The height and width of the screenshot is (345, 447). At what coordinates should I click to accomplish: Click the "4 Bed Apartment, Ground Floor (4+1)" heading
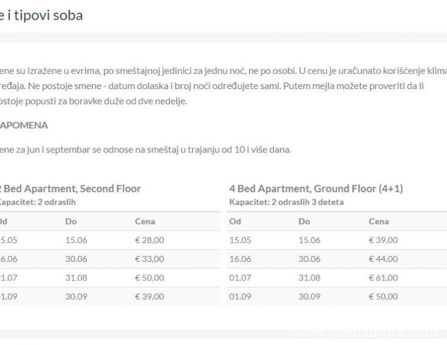pos(316,189)
